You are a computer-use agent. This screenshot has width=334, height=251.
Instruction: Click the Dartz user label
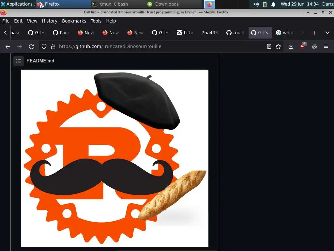(x=328, y=4)
